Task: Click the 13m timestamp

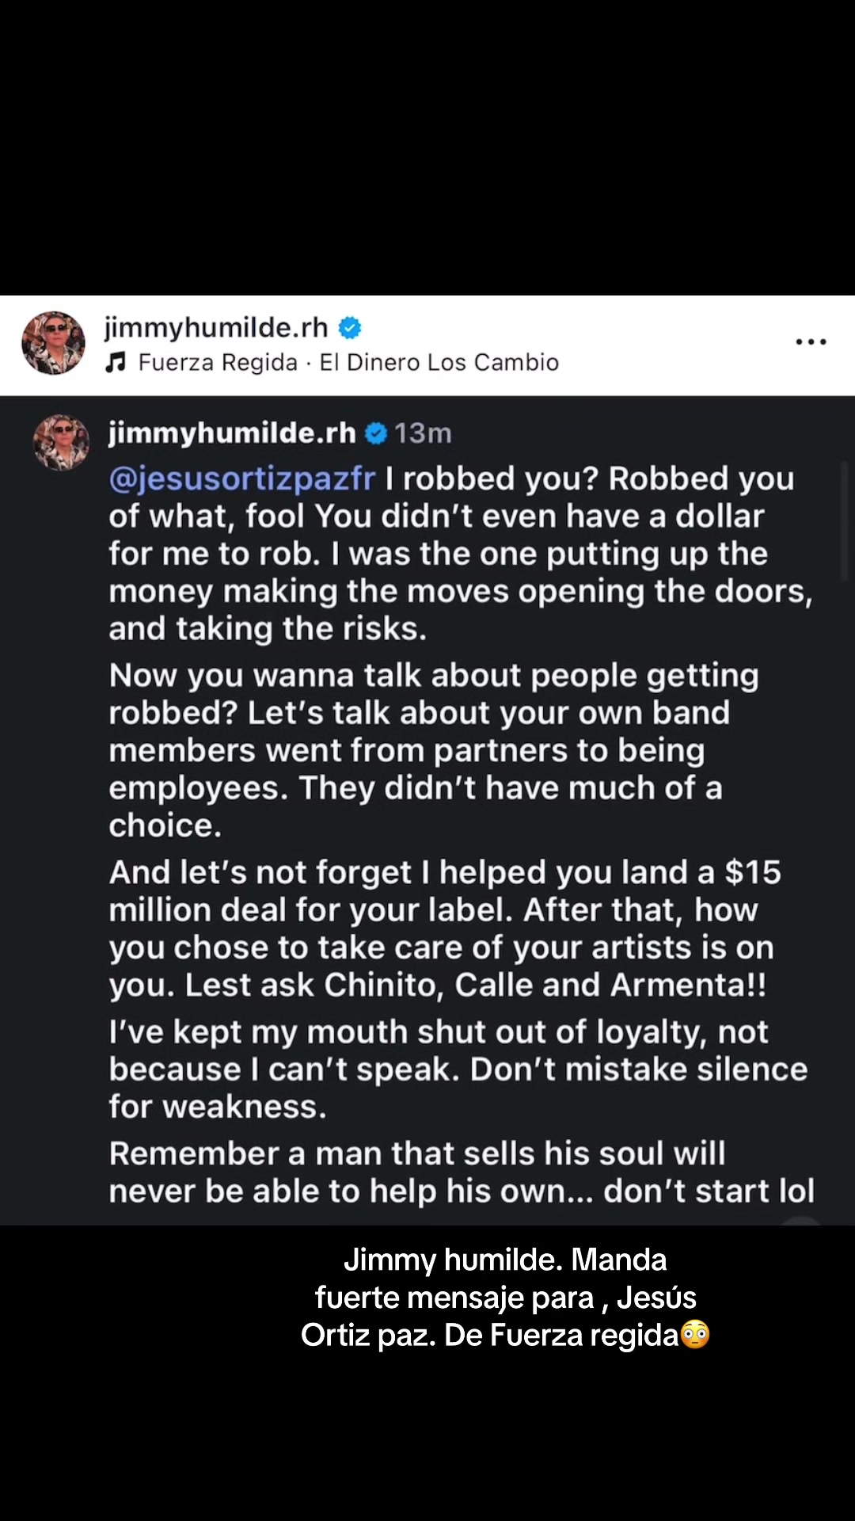Action: [423, 433]
